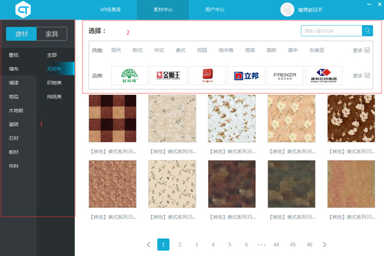The height and width of the screenshot is (256, 384).
Task: Filter by 地中海 style
Action: (x=226, y=50)
